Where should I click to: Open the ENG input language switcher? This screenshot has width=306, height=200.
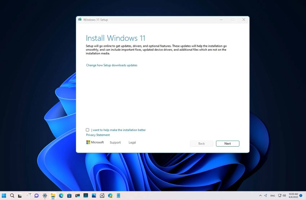[272, 196]
